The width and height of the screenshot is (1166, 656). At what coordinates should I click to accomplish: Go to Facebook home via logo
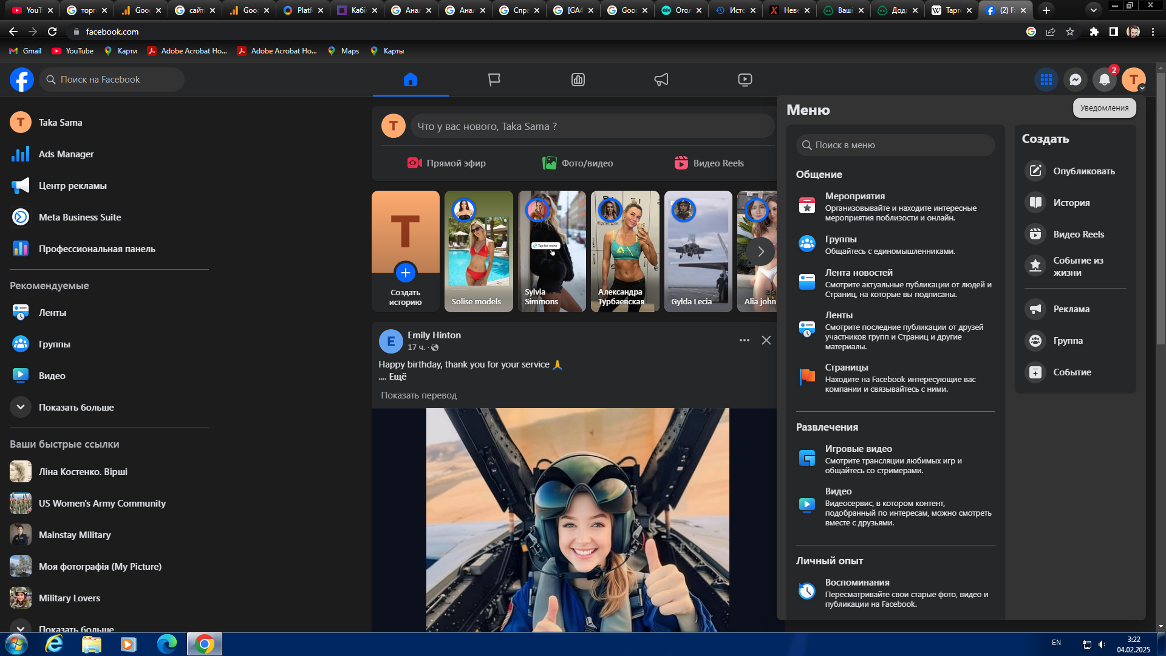(x=22, y=80)
